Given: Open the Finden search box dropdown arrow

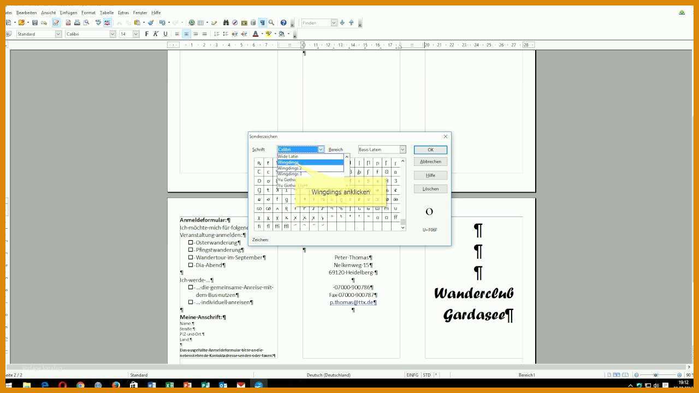Looking at the screenshot, I should tap(334, 22).
